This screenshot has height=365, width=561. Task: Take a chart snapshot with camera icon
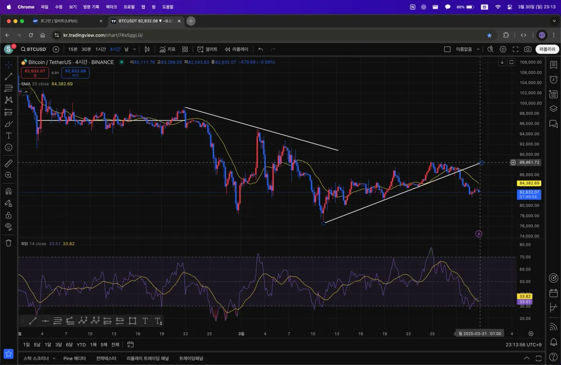(x=528, y=49)
